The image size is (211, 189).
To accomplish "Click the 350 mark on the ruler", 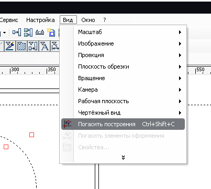I will pos(52,70).
